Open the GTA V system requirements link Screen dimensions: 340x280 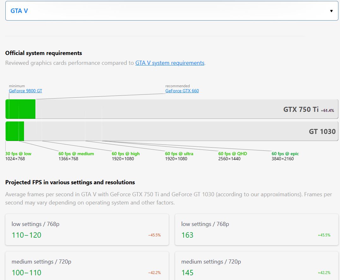(170, 63)
